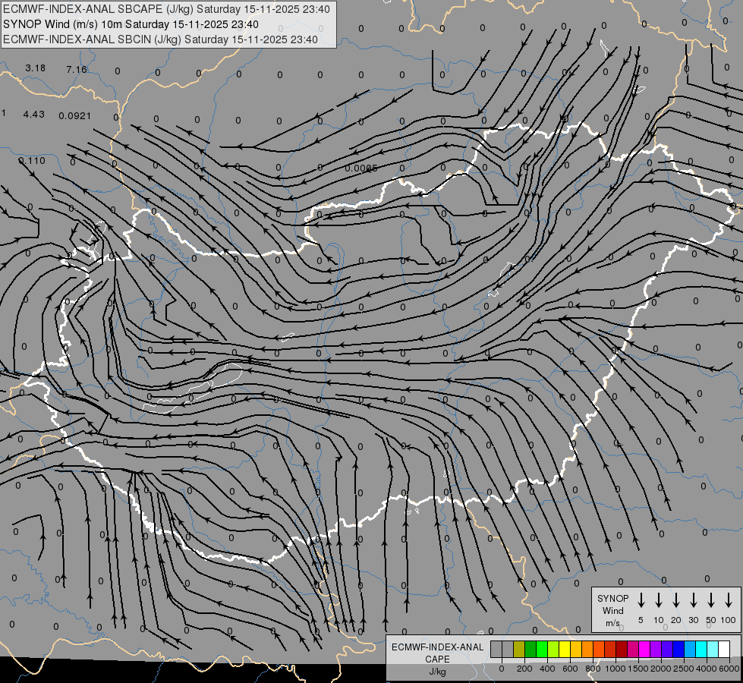The image size is (743, 683).
Task: Click the 4000 tick label on CAPE scale
Action: coord(707,669)
